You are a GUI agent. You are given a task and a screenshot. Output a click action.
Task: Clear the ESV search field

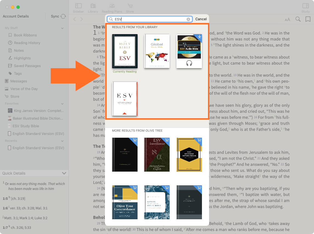click(x=189, y=19)
